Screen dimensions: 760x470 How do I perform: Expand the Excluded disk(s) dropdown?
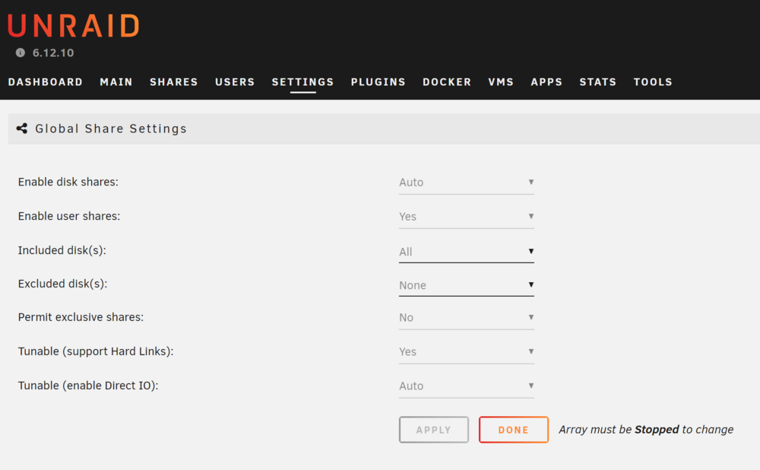tap(467, 285)
